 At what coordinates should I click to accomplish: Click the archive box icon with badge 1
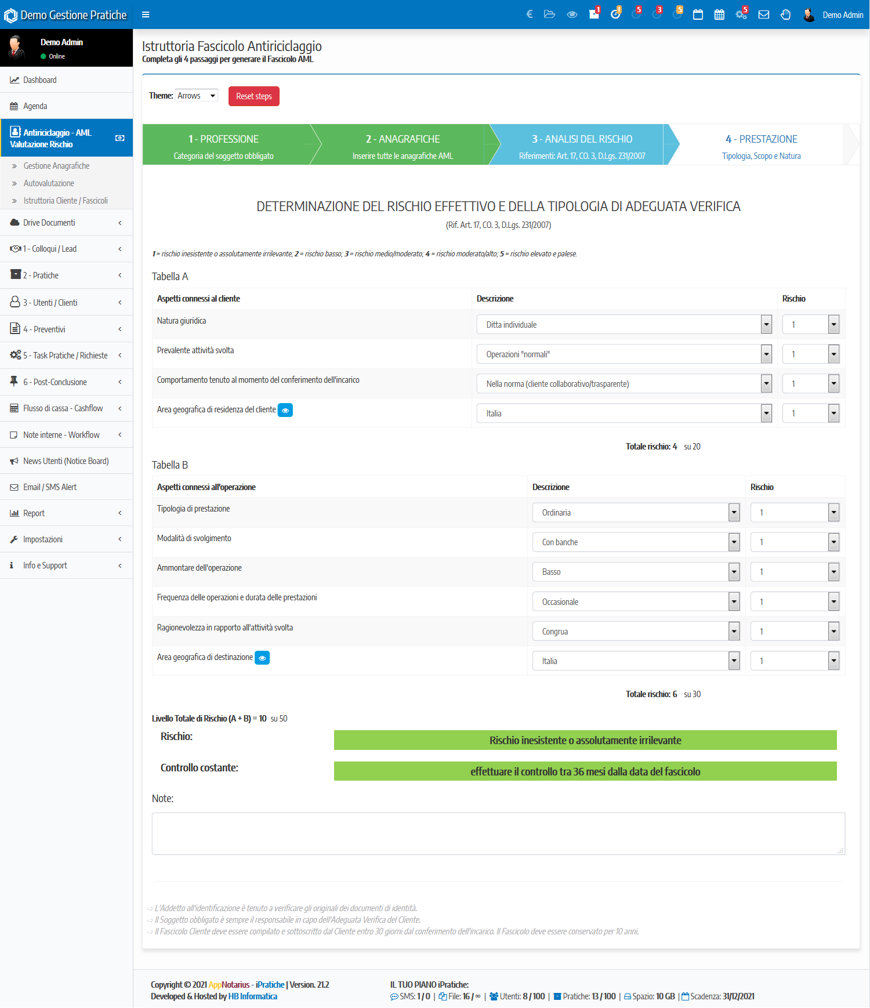tap(594, 14)
